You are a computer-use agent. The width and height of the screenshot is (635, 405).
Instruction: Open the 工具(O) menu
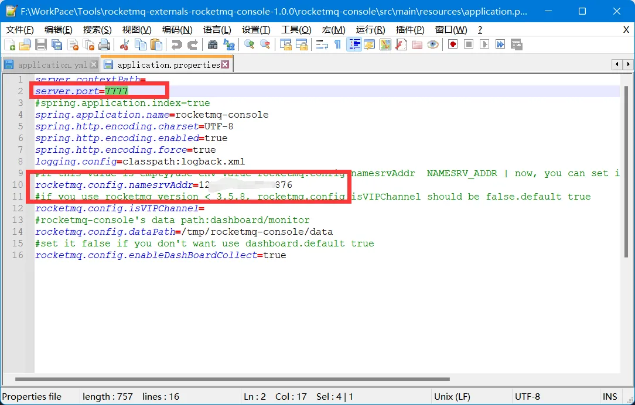(296, 30)
